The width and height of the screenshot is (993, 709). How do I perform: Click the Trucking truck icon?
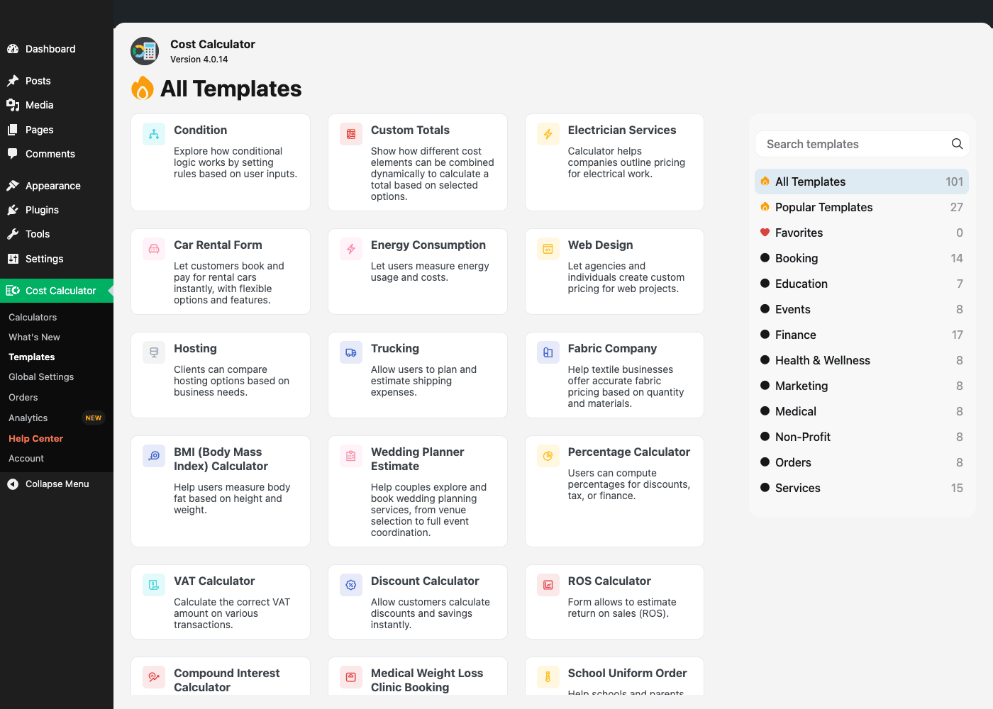click(x=351, y=352)
